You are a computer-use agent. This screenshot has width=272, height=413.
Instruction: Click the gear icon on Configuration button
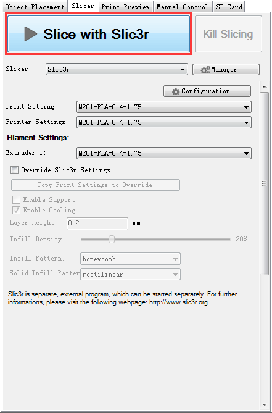176,91
